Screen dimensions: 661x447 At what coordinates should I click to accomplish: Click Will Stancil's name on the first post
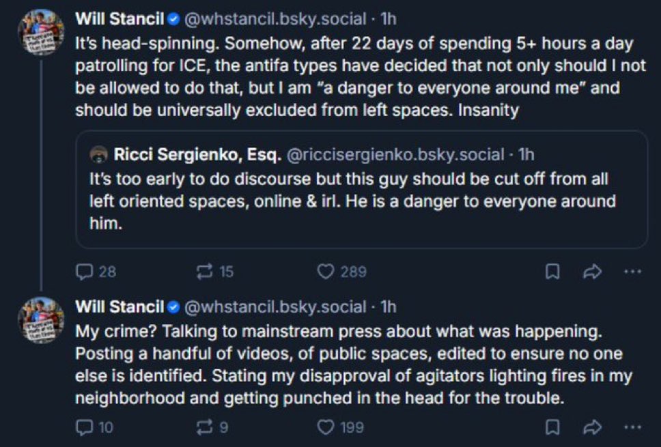tap(119, 18)
